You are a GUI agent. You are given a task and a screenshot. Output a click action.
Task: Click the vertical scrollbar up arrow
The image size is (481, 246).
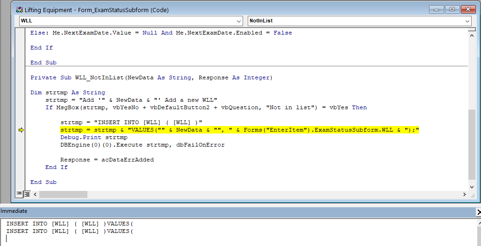[472, 35]
